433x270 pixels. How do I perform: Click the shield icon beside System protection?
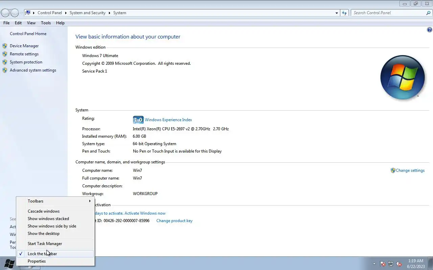pyautogui.click(x=5, y=62)
